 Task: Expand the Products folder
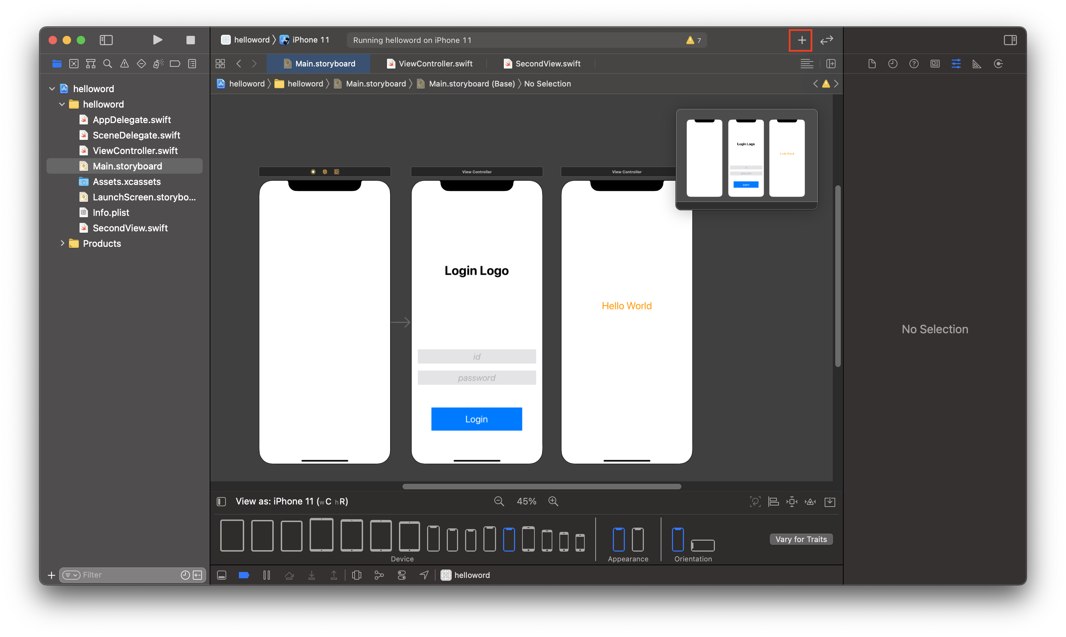(62, 243)
